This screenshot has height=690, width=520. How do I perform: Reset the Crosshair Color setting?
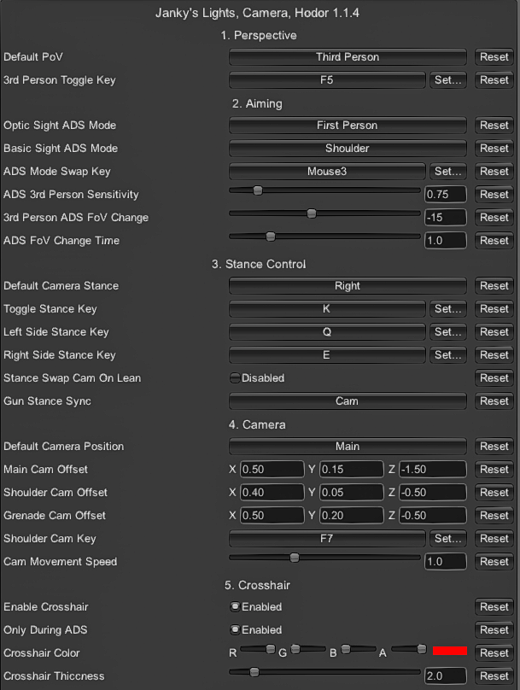click(x=494, y=653)
